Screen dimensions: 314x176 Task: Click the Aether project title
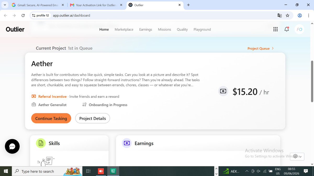(42, 64)
